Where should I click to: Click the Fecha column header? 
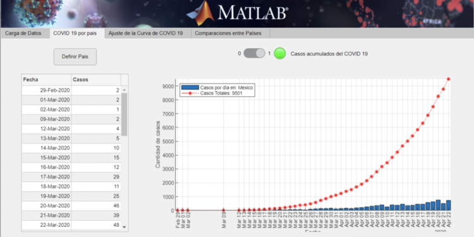click(x=47, y=80)
